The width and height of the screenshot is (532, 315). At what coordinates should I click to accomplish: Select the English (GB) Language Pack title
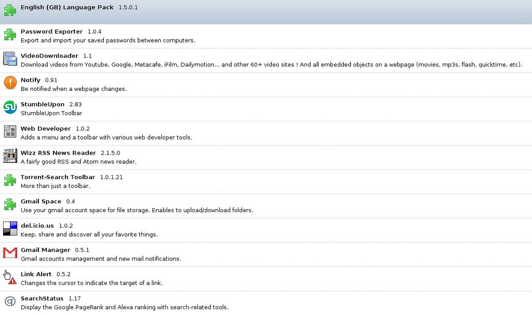67,7
